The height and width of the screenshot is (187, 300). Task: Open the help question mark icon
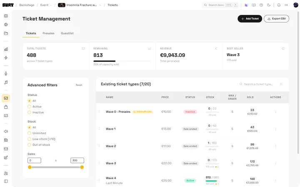261,5
